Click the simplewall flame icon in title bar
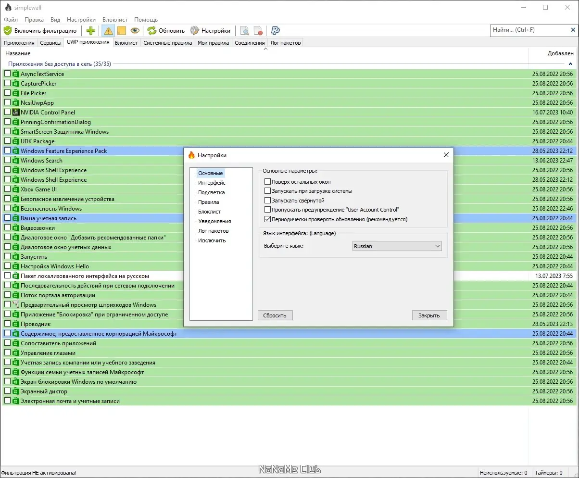 [8, 7]
